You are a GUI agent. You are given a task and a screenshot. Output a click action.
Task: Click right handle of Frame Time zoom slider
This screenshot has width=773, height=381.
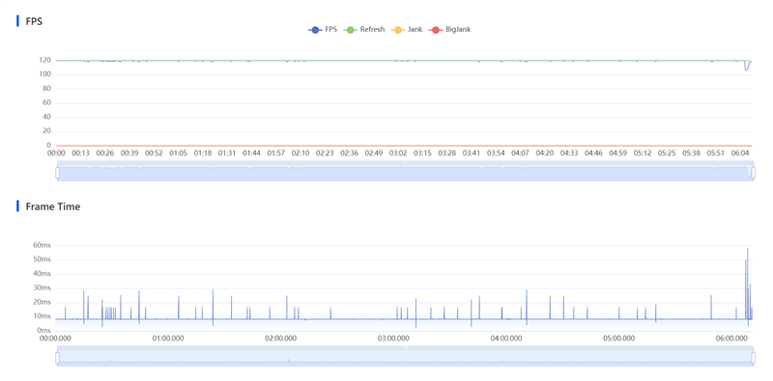(x=754, y=358)
